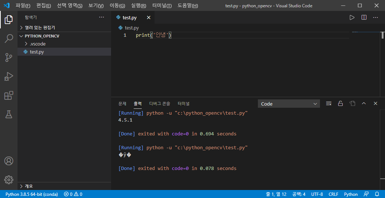
Task: Toggle output scroll lock icon
Action: (x=340, y=103)
